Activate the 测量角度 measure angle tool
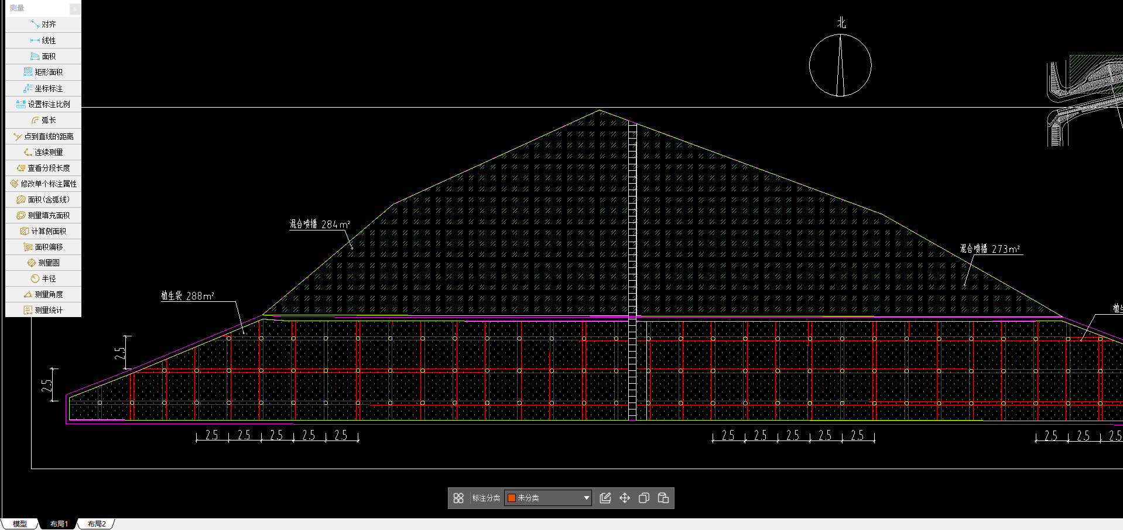1123x530 pixels. coord(43,294)
